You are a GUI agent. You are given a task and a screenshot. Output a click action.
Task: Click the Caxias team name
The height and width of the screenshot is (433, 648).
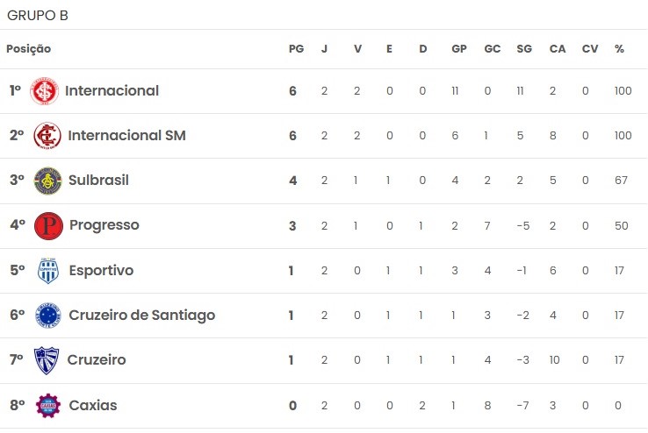[93, 405]
